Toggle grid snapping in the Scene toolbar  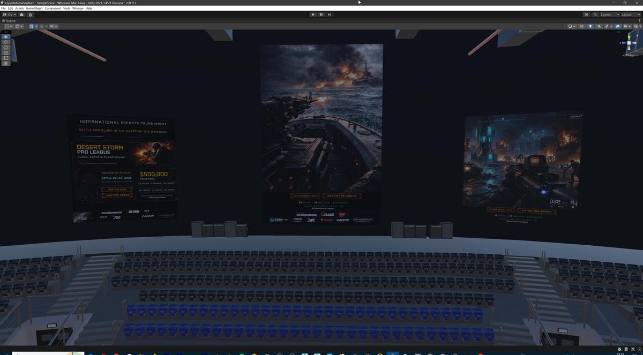pos(32,26)
